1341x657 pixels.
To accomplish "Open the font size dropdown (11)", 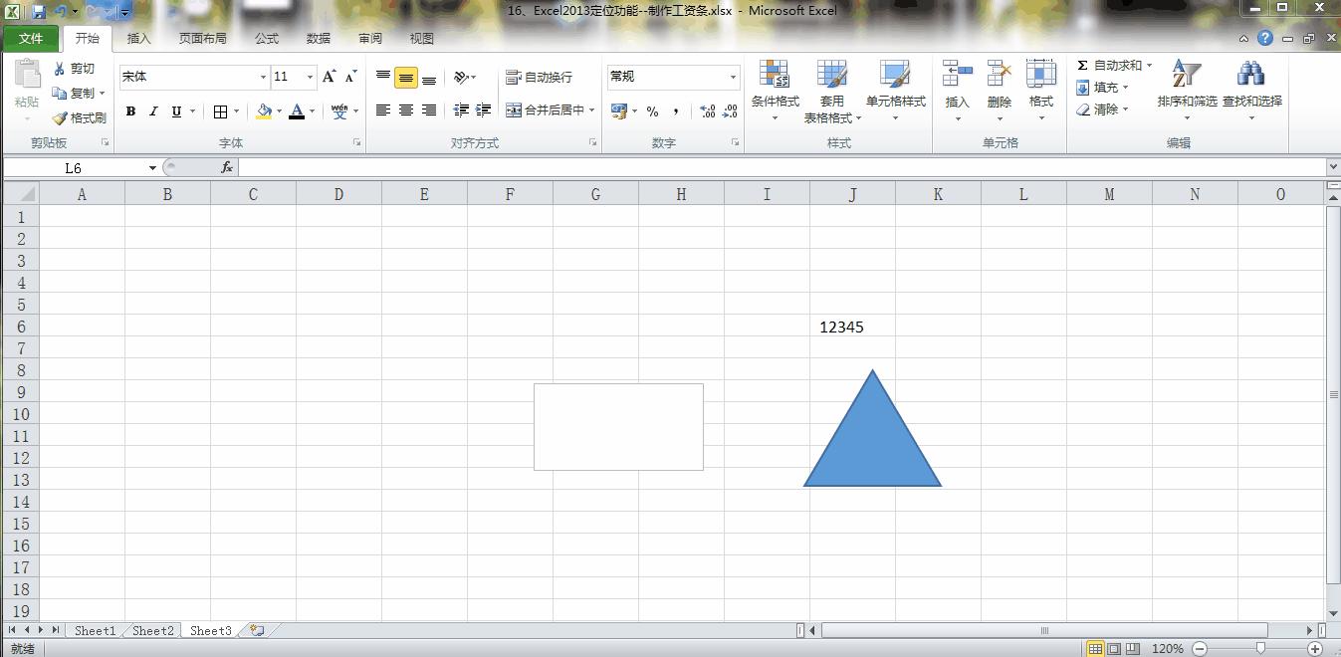I will [x=310, y=77].
